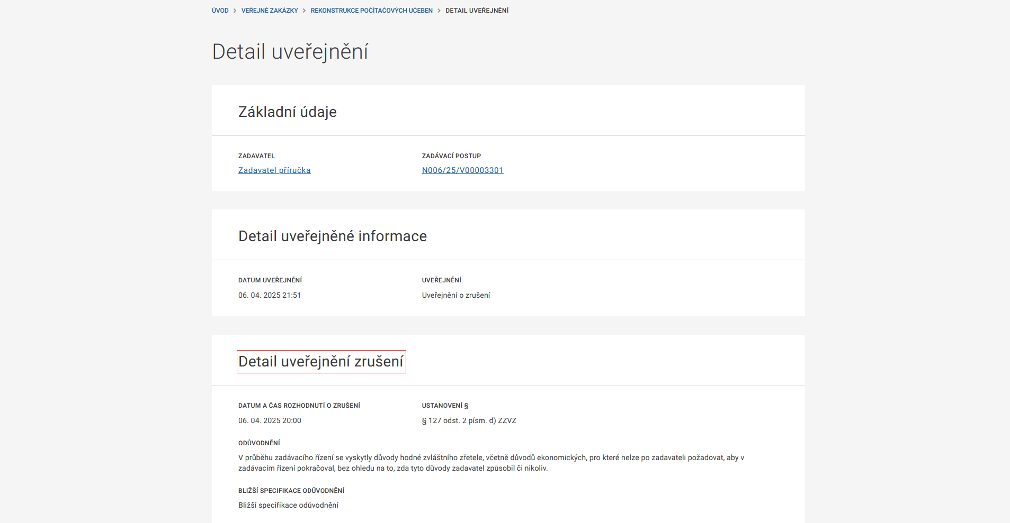Open the REKONSTRUKCE POČÍTAČOVÝCH UČEBEN breadcrumb
This screenshot has width=1010, height=523.
tap(371, 10)
